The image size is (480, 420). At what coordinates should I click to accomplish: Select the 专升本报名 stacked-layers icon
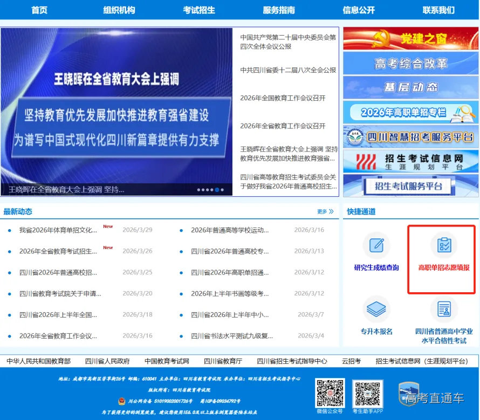[x=376, y=308]
